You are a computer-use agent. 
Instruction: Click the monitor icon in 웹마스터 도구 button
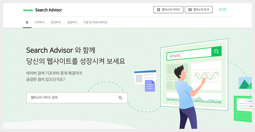[190, 10]
